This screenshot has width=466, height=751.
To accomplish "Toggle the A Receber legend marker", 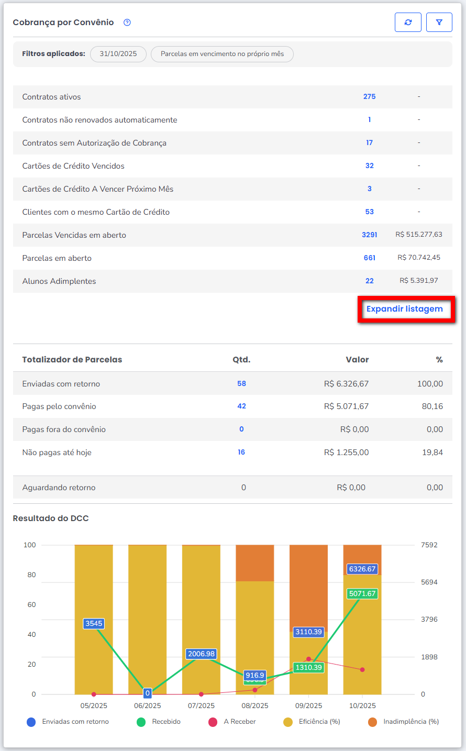I will tap(213, 722).
